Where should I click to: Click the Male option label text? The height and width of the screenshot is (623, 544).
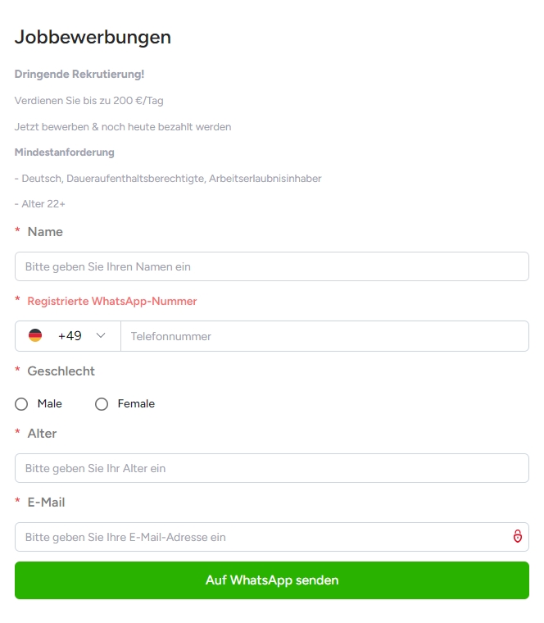click(x=50, y=403)
